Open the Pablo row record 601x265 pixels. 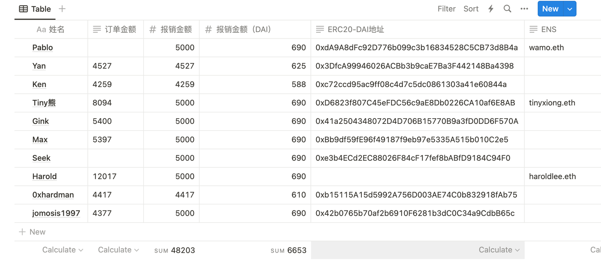pyautogui.click(x=43, y=47)
